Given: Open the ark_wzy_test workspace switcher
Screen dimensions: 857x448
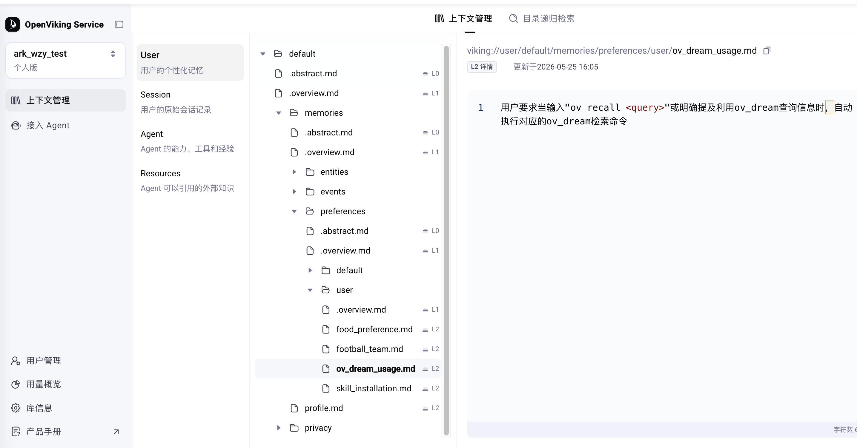Looking at the screenshot, I should point(65,60).
